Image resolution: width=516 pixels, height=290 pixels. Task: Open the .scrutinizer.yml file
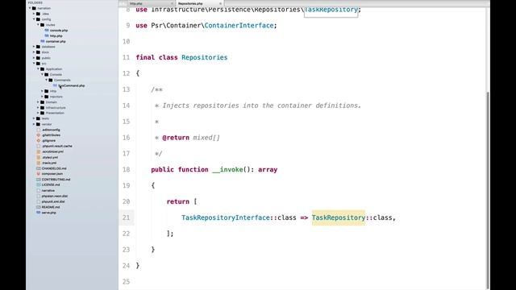tap(52, 151)
